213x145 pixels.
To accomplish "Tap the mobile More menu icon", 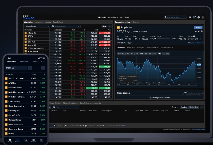I will (x=41, y=140).
